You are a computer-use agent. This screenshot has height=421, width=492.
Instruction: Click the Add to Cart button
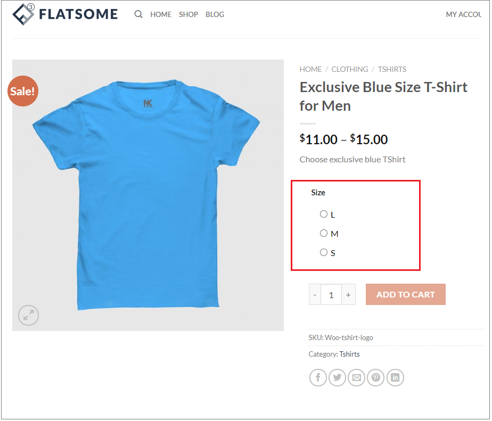(405, 294)
